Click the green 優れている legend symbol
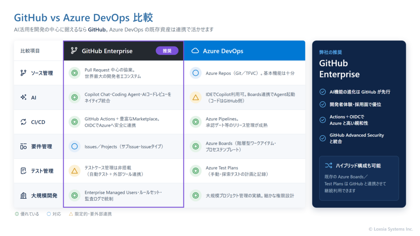Image resolution: width=420 pixels, height=236 pixels. click(17, 214)
